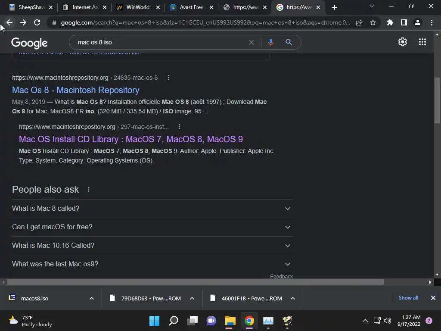Click the Google logo
This screenshot has width=441, height=331.
click(29, 43)
